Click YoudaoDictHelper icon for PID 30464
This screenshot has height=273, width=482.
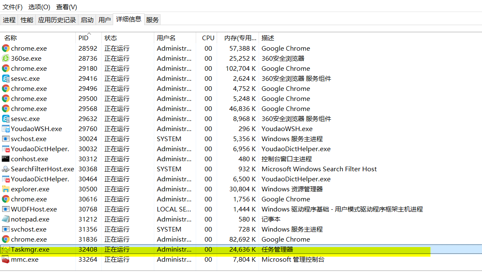[5, 179]
